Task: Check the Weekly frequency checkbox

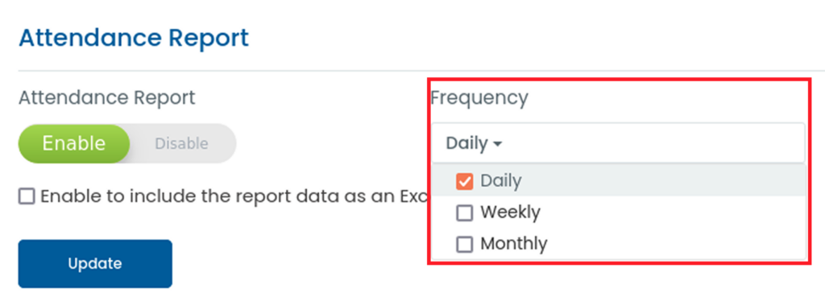Action: coord(465,213)
